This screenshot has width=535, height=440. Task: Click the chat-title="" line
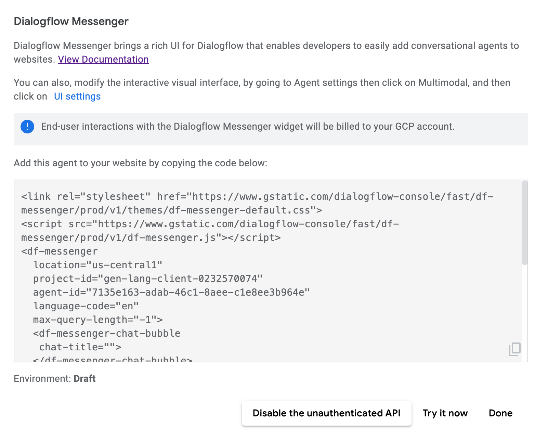point(80,347)
